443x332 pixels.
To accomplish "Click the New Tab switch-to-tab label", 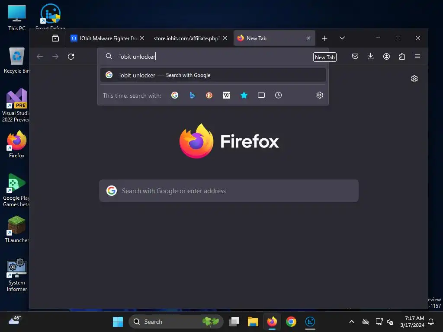I will (324, 57).
